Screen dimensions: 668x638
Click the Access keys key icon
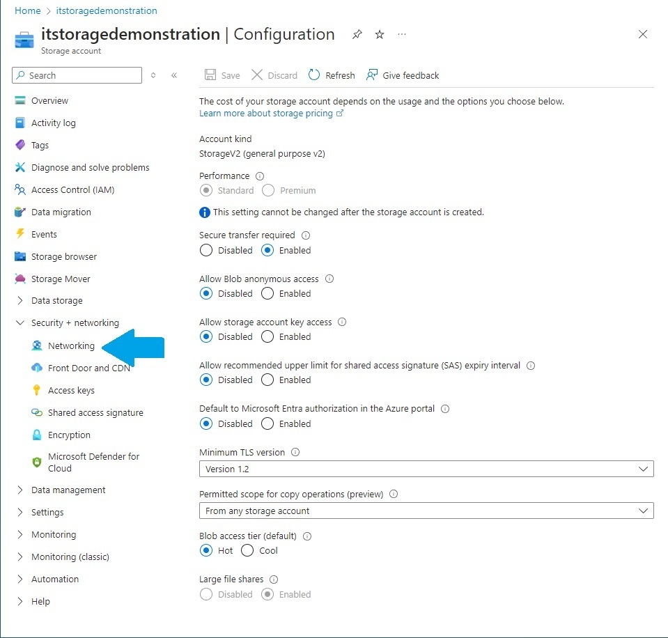(37, 390)
